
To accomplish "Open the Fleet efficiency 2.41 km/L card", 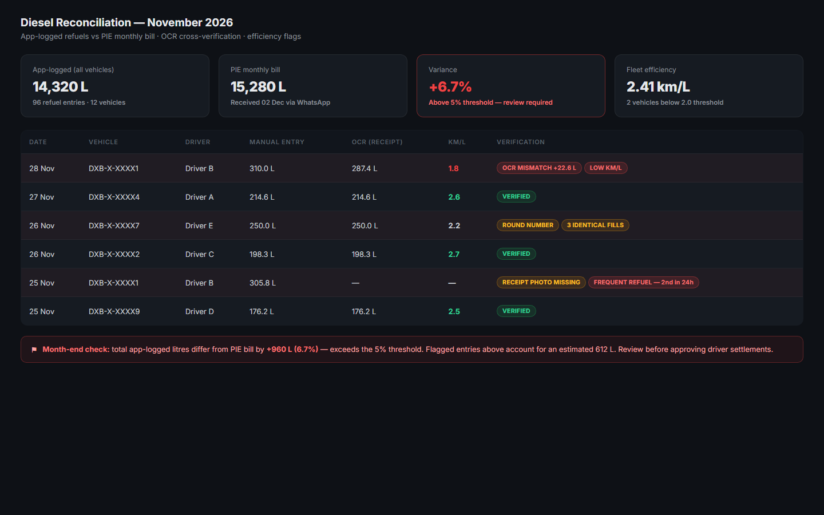I will 709,86.
